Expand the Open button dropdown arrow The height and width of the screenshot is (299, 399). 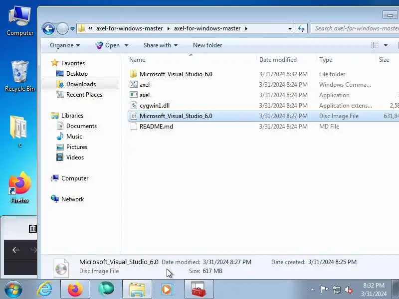(126, 45)
